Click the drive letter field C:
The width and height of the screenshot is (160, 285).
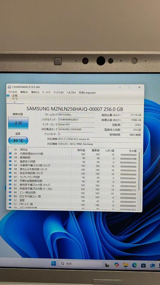pos(76,134)
